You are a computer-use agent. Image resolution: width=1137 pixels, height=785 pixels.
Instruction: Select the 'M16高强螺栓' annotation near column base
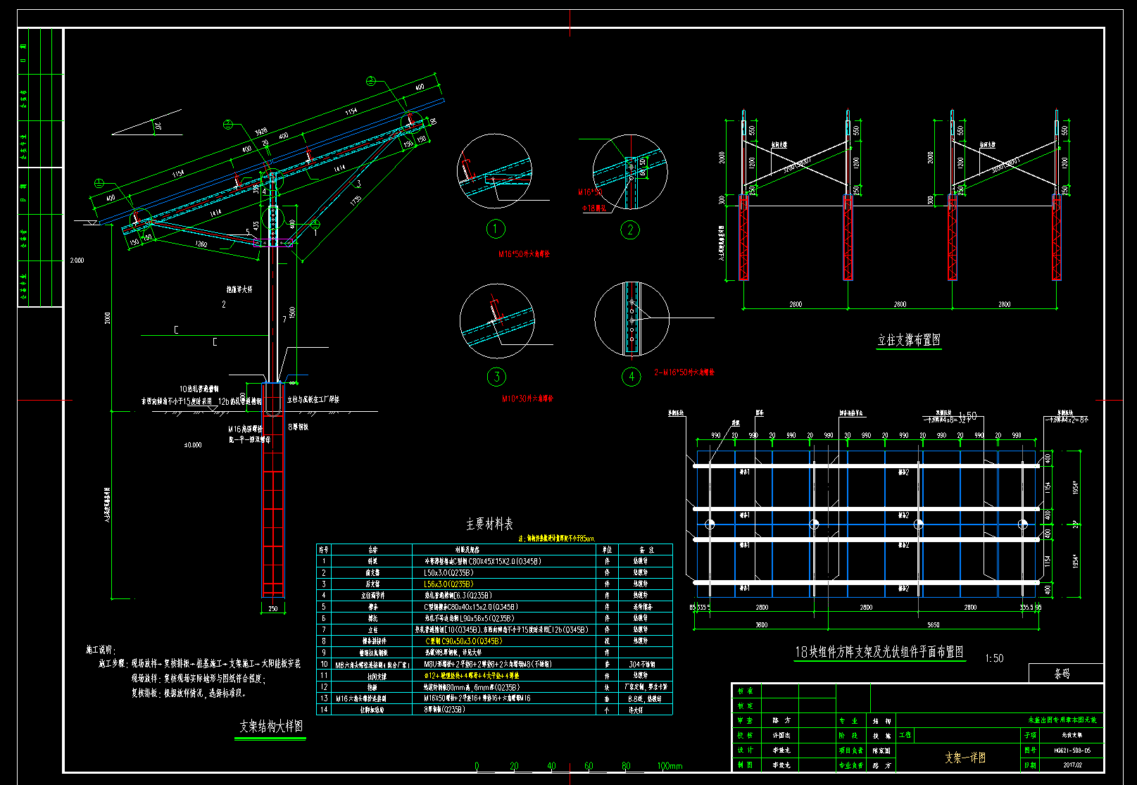click(245, 429)
